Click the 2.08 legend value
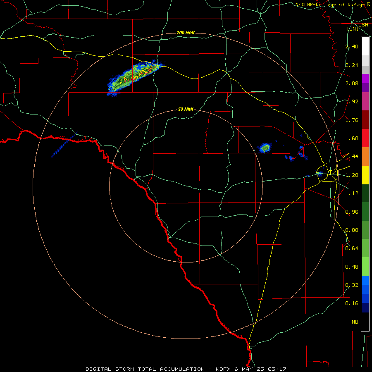The image size is (372, 372). click(352, 83)
